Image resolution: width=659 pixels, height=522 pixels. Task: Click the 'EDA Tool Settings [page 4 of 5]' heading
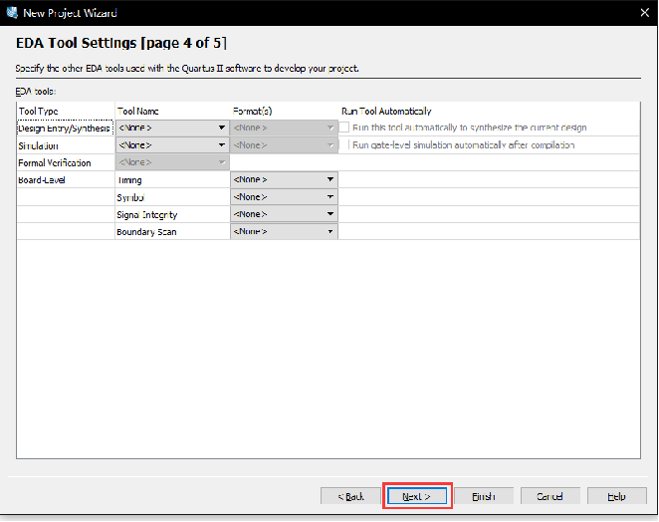(121, 43)
